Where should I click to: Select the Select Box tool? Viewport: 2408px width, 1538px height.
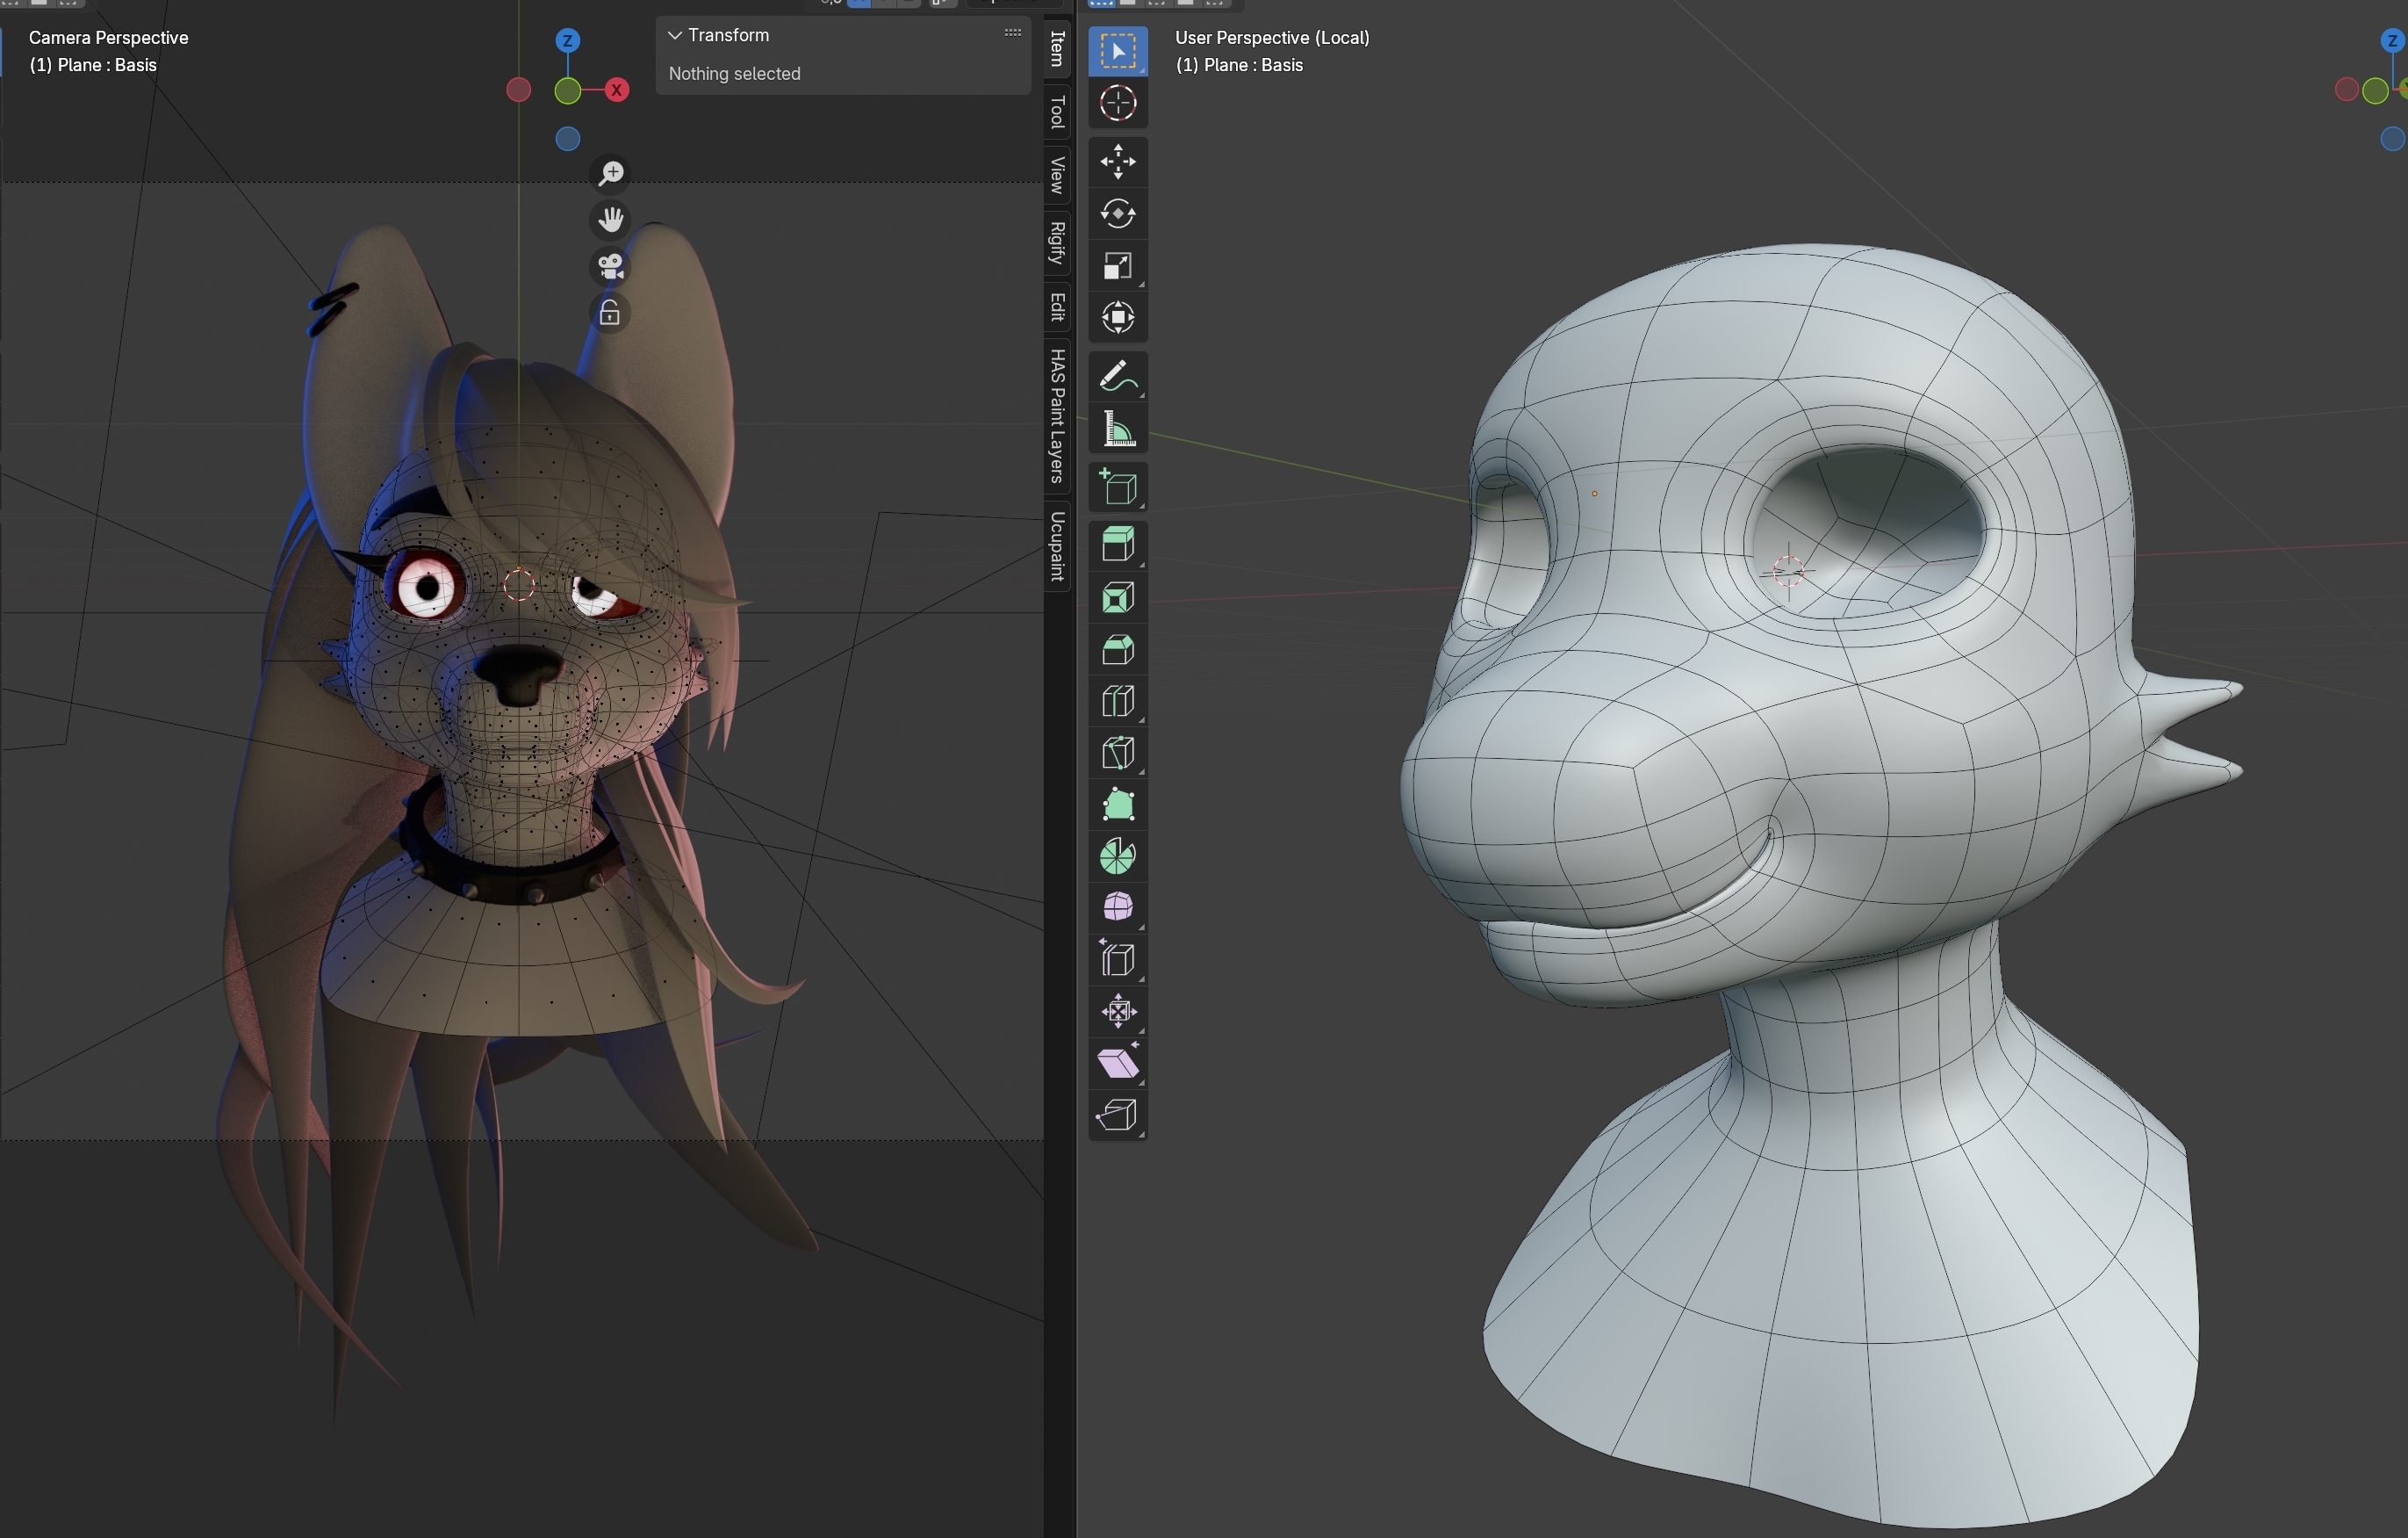[x=1117, y=51]
